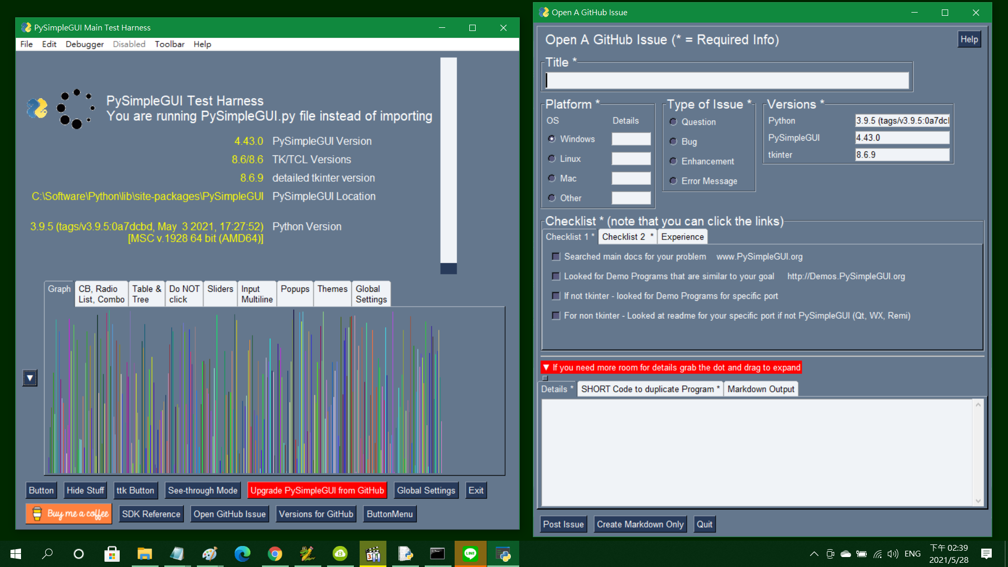Select Bug as the issue type

(x=674, y=142)
